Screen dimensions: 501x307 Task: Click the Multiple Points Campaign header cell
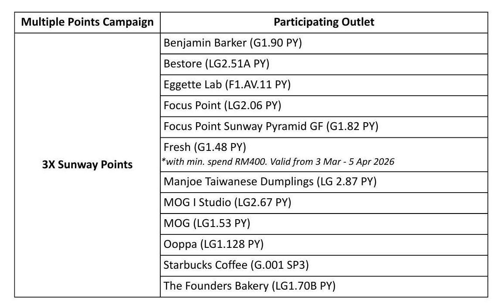(x=87, y=22)
